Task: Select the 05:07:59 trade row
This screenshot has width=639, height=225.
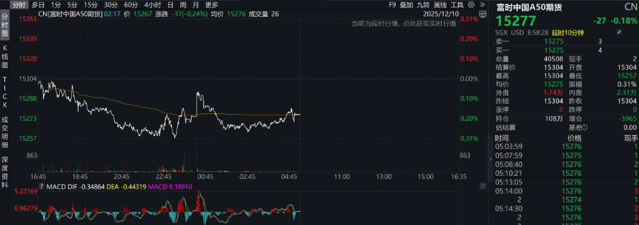Action: pos(567,155)
